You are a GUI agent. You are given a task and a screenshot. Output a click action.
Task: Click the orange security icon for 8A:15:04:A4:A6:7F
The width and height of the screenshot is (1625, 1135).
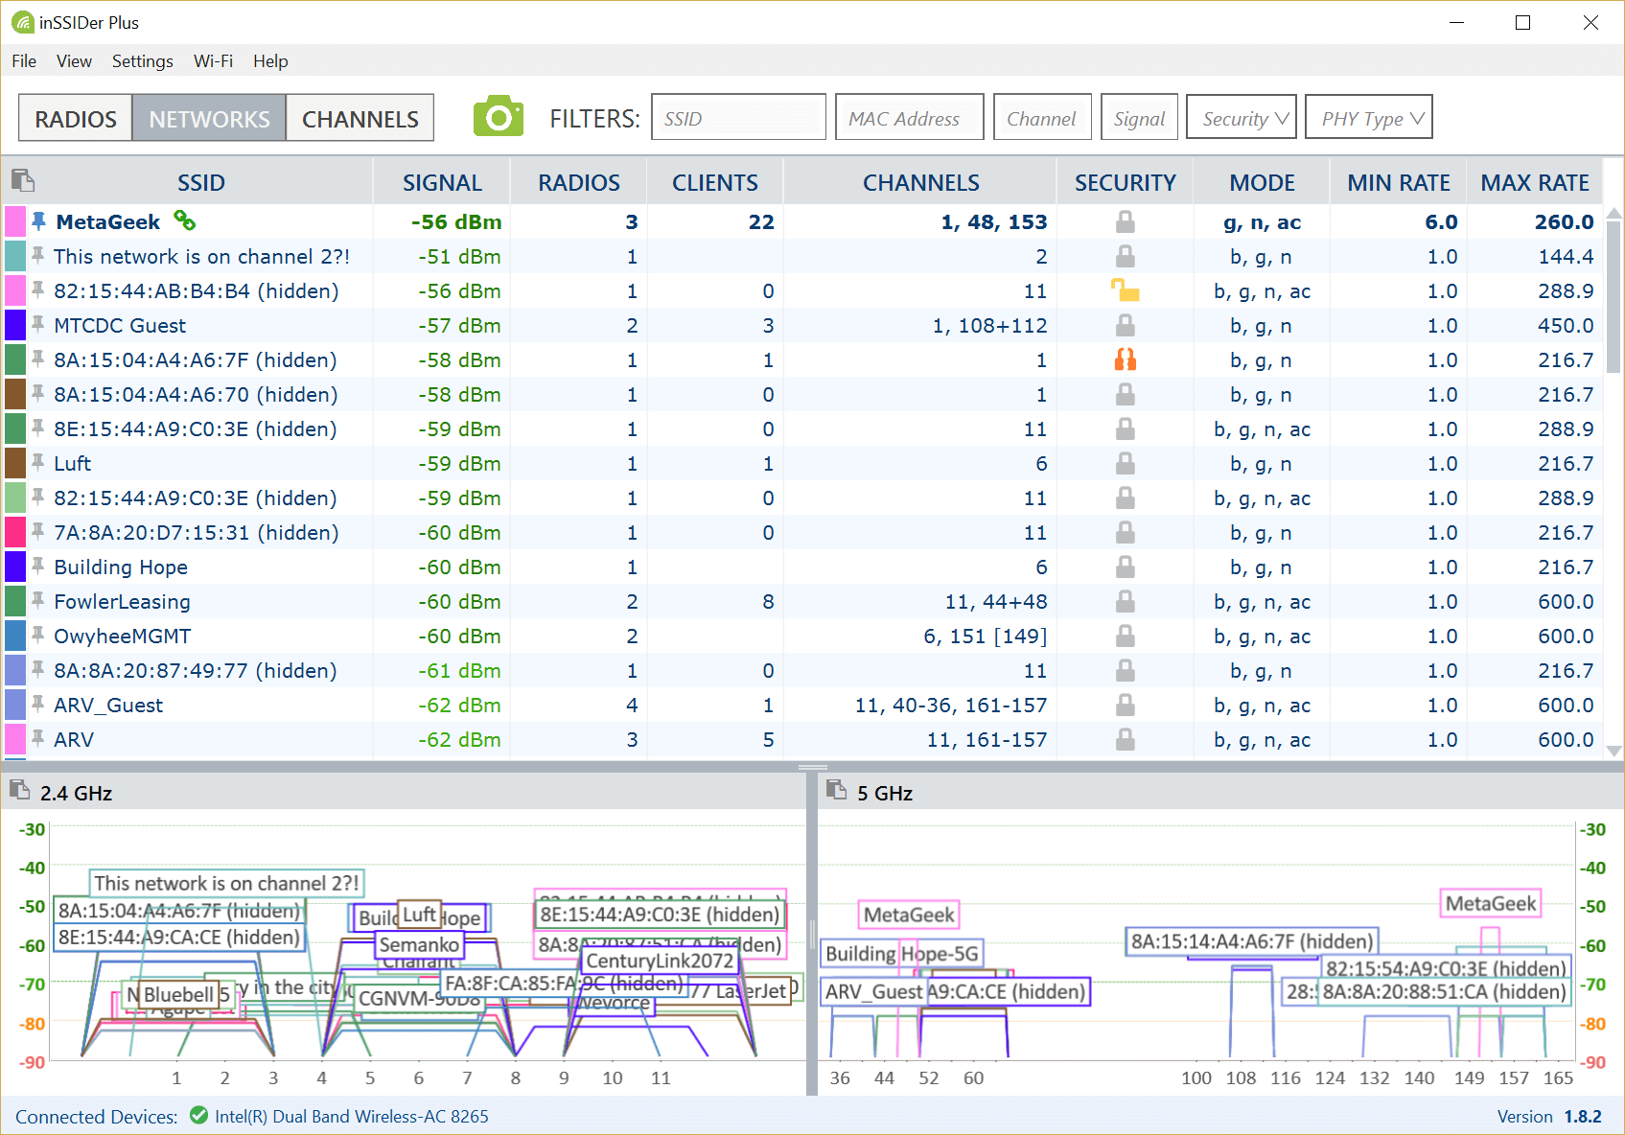click(1125, 359)
